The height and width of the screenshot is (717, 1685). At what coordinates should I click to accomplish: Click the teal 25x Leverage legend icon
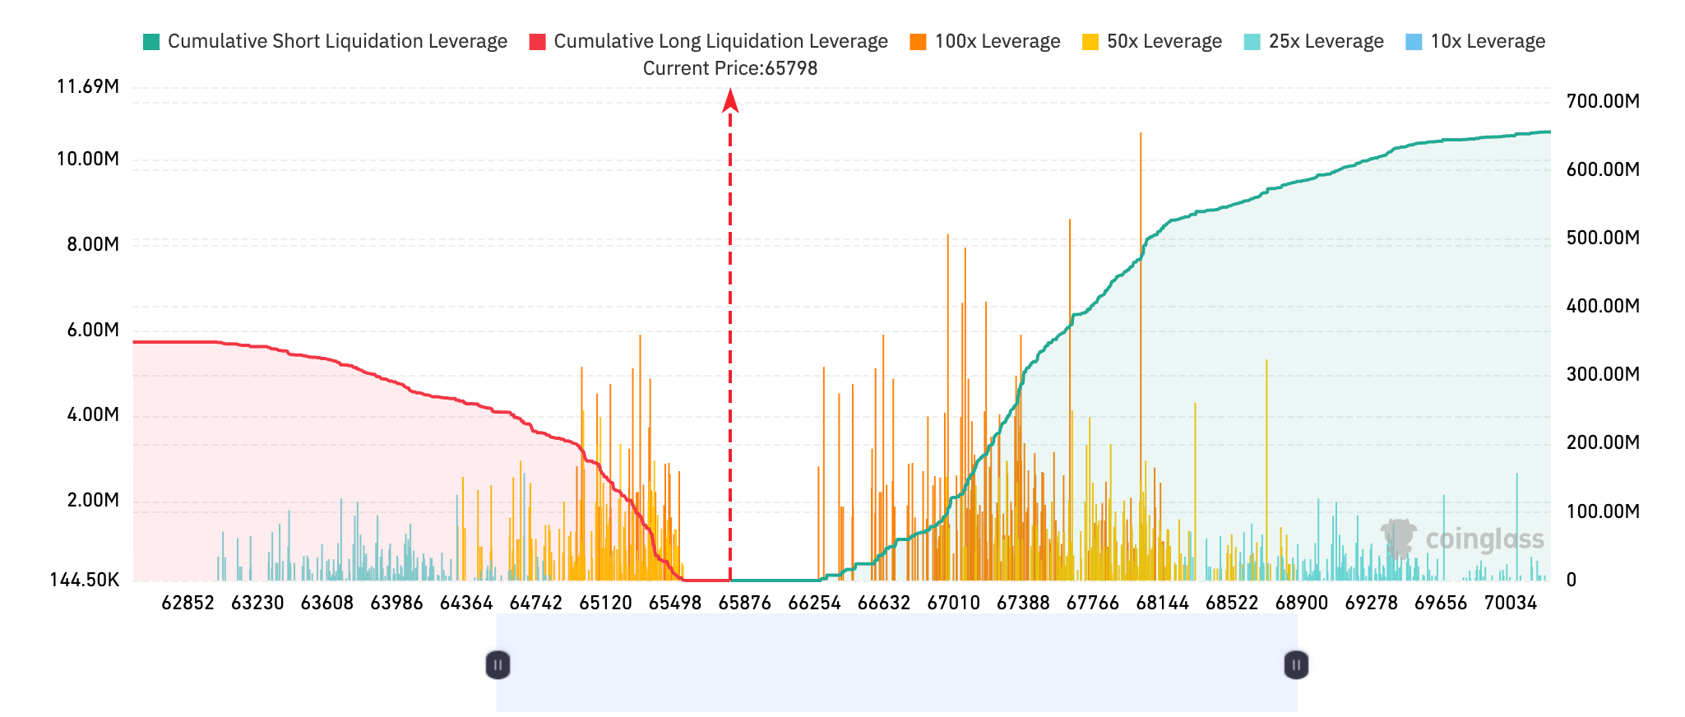point(1252,42)
